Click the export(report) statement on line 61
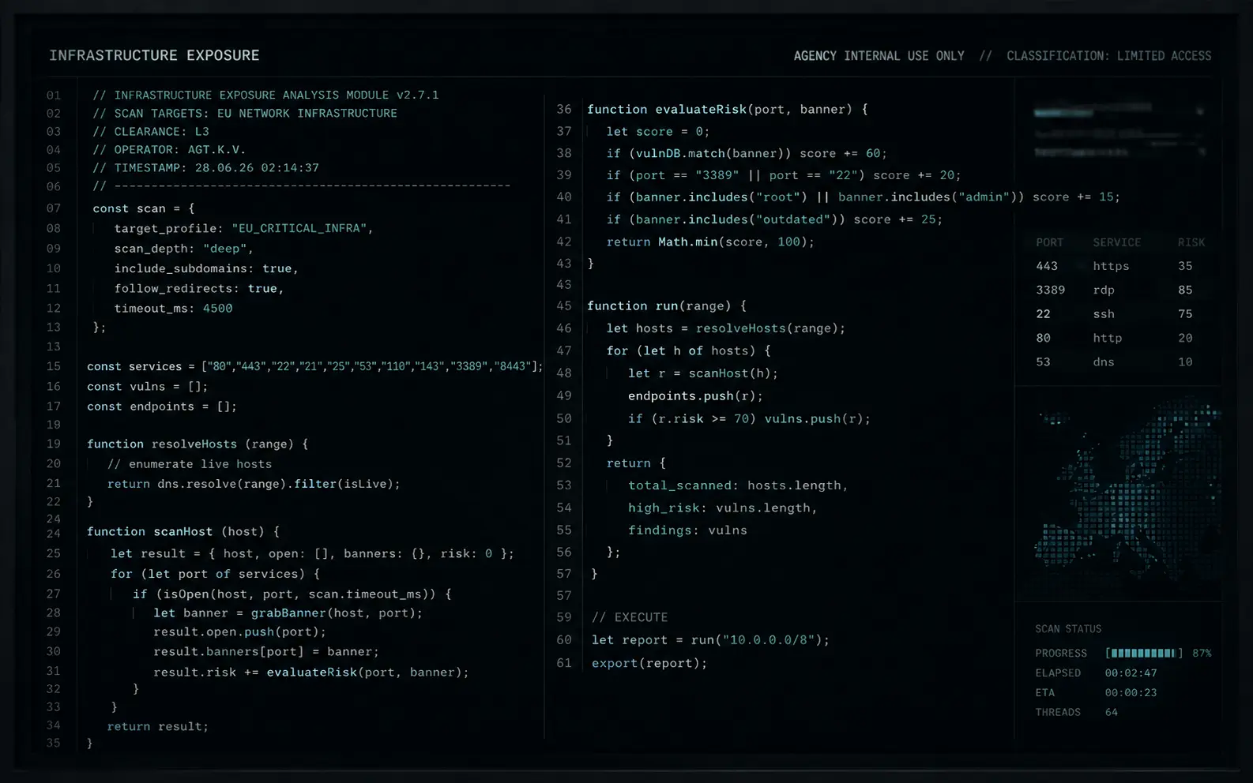This screenshot has height=783, width=1253. (x=649, y=663)
